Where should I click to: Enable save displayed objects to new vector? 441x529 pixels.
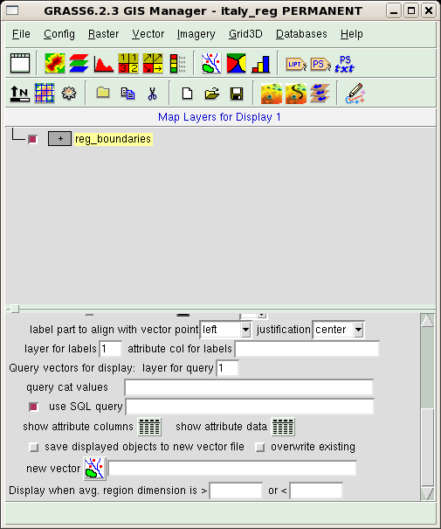(34, 448)
